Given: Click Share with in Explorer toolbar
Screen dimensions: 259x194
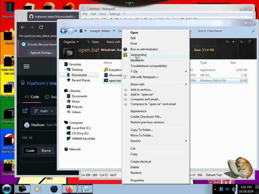Looking at the screenshot, I should point(113,42).
